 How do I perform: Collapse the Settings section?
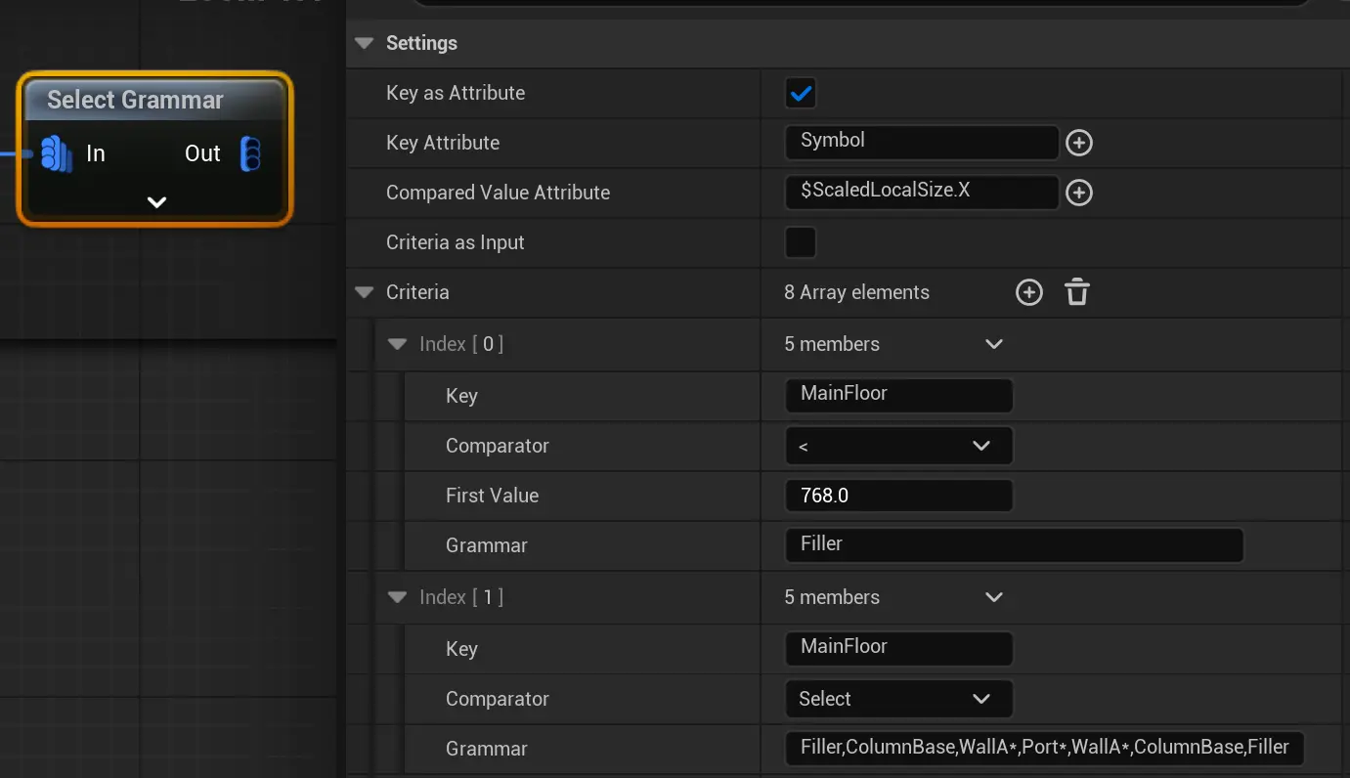(x=365, y=43)
